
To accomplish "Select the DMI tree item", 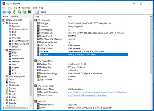I will [14, 32].
